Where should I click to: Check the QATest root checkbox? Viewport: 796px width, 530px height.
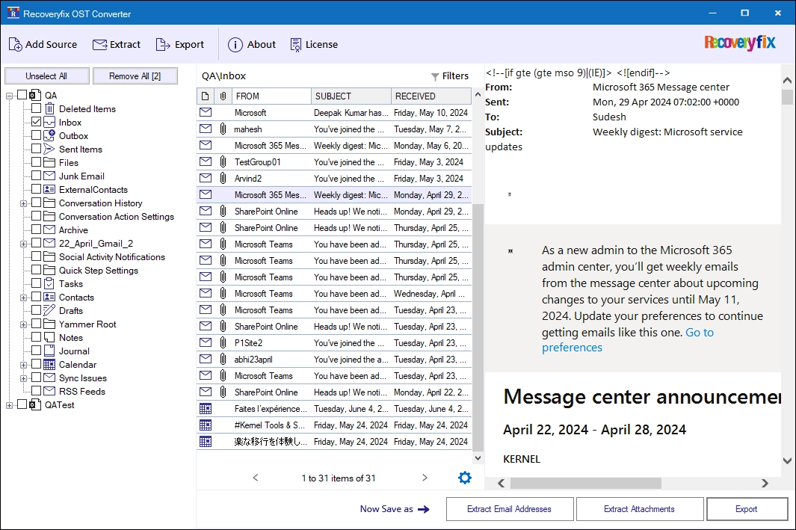coord(22,404)
